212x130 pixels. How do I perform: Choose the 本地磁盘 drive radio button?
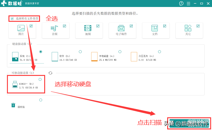[120, 52]
